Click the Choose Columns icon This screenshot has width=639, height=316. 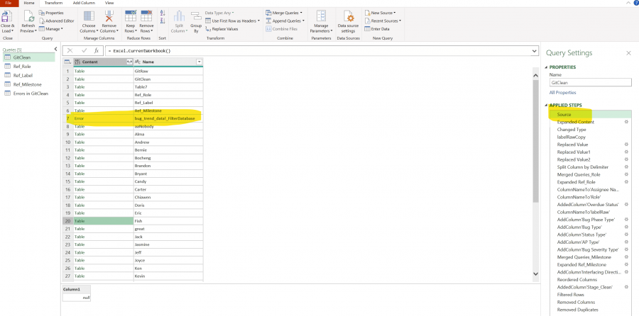coord(89,16)
